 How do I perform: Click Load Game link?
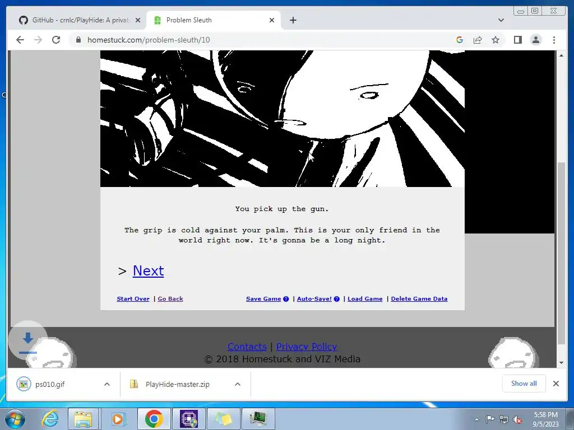pos(365,299)
